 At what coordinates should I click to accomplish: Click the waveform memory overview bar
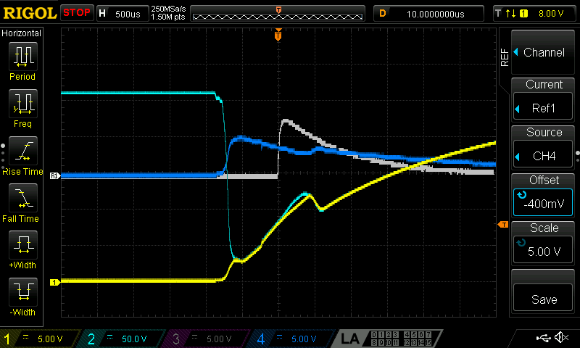point(278,14)
